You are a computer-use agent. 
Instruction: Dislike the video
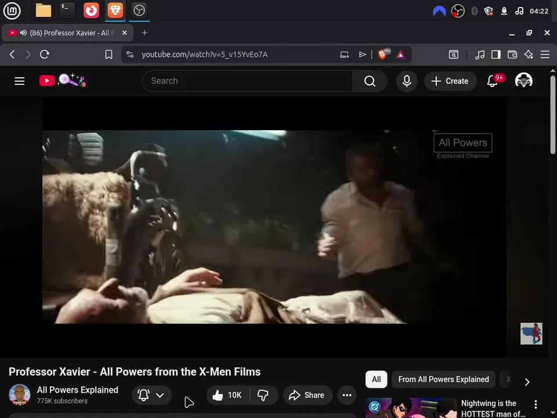click(263, 395)
